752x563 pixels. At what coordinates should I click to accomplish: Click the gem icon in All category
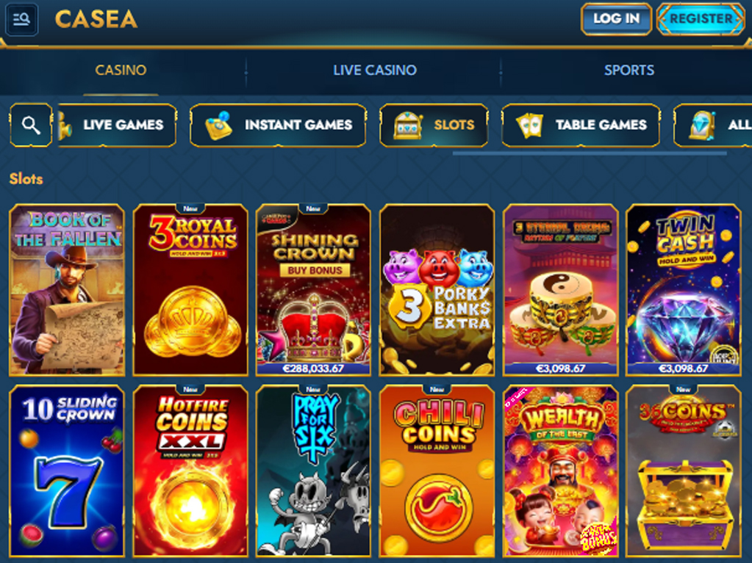pos(702,126)
